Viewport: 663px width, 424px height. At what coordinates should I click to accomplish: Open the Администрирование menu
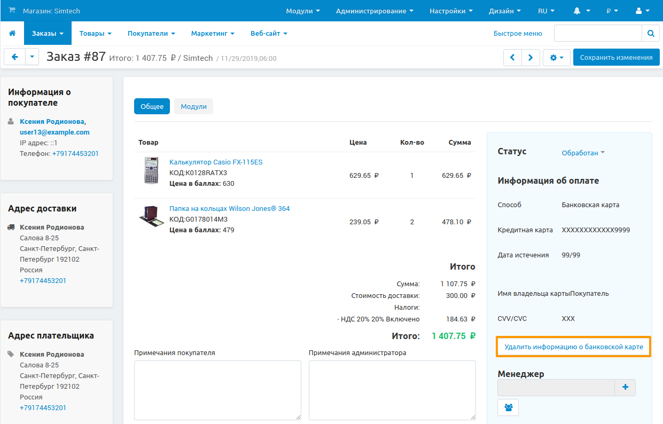pos(374,11)
